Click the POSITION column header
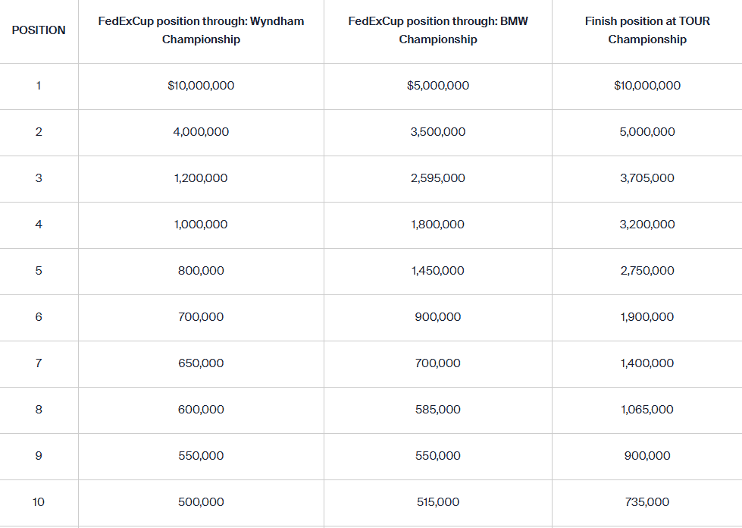This screenshot has height=528, width=742. [39, 30]
